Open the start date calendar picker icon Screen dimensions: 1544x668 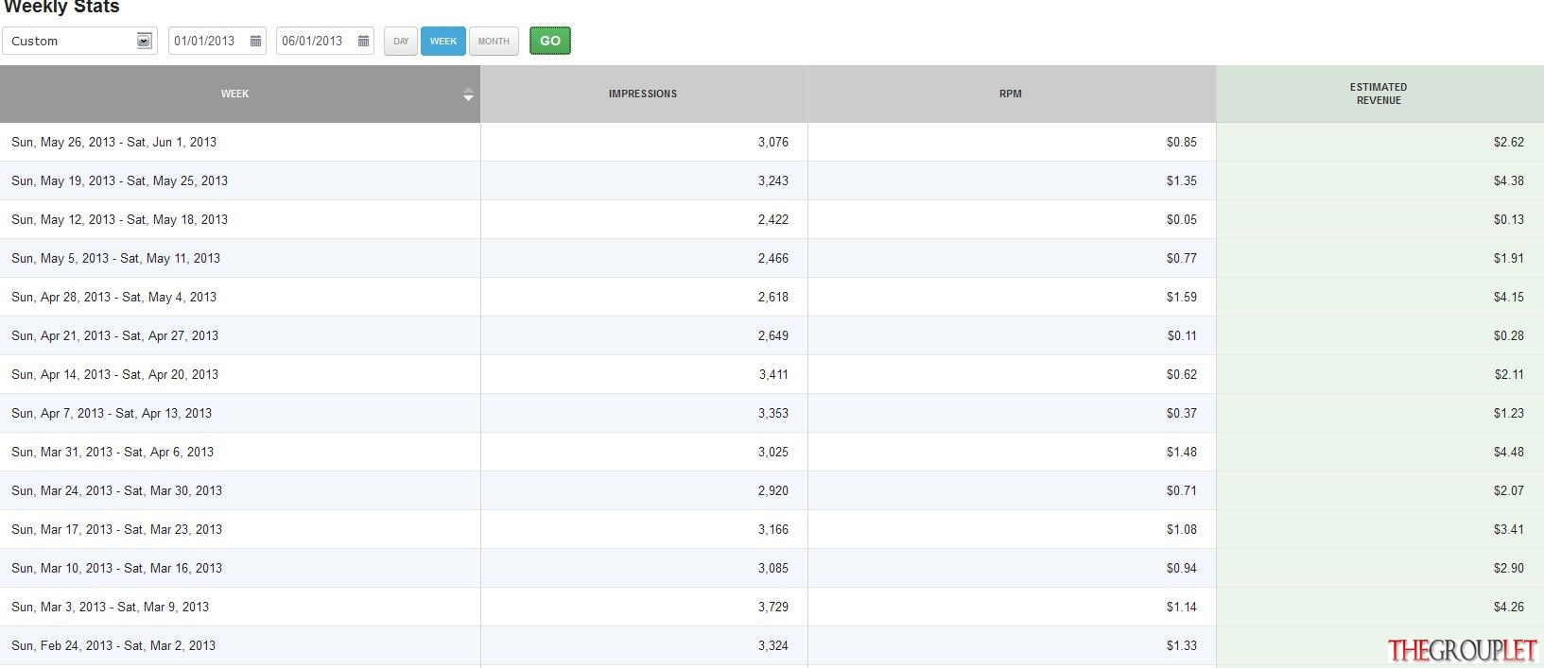[255, 41]
